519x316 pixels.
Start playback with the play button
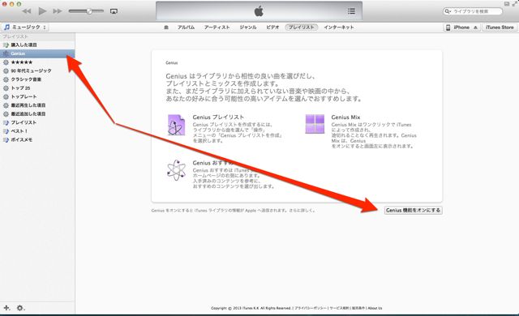click(x=42, y=11)
